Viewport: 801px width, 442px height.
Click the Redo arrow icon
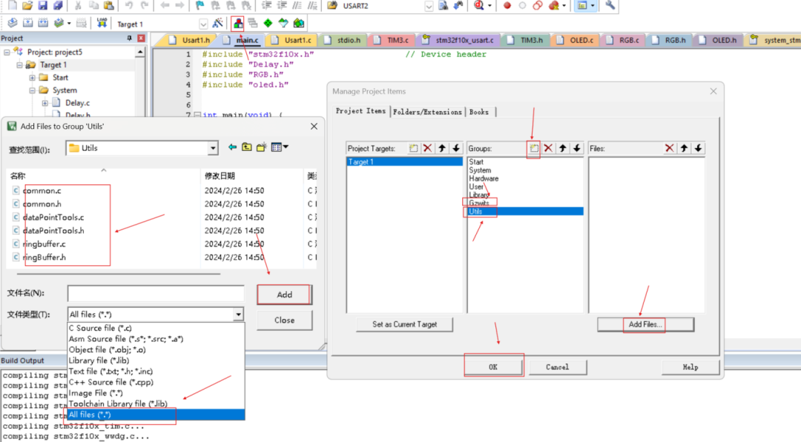(145, 6)
